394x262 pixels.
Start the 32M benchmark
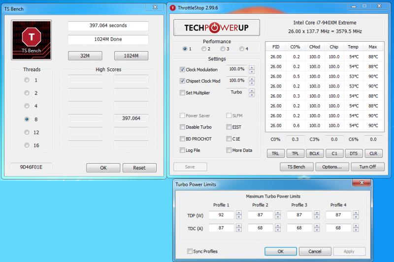tap(85, 56)
